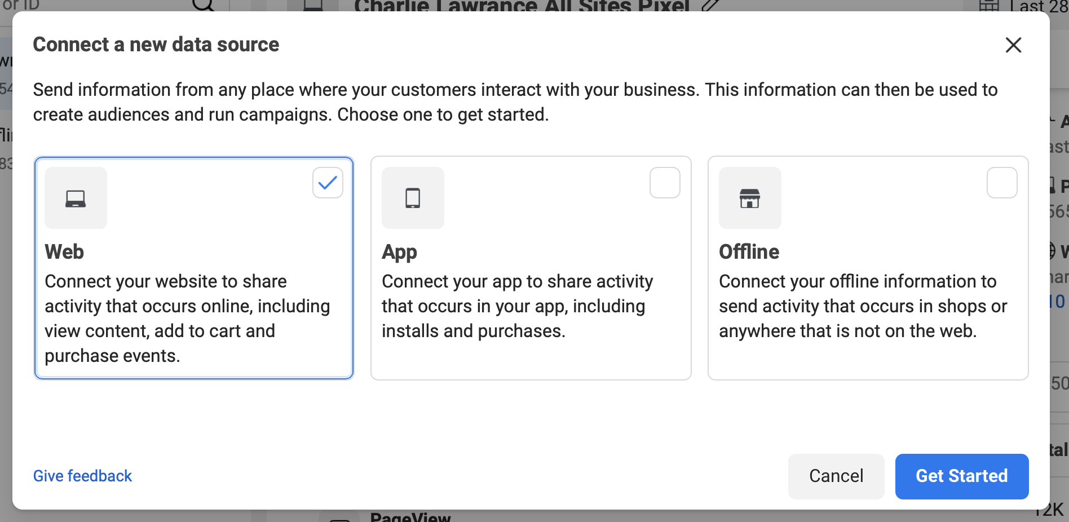1069x522 pixels.
Task: Check the Offline data source checkbox
Action: click(1002, 182)
